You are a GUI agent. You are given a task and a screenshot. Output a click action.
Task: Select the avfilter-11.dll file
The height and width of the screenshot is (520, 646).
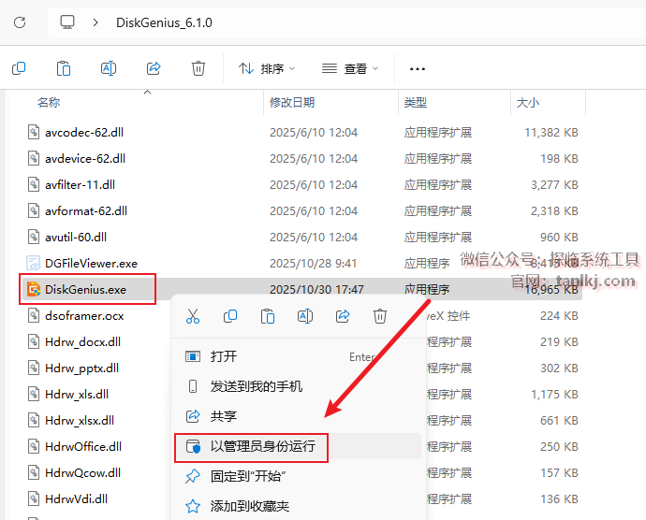click(80, 185)
